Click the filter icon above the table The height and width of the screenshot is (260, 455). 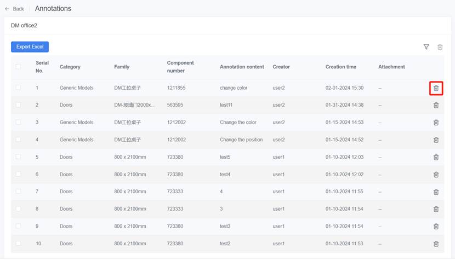tap(426, 47)
